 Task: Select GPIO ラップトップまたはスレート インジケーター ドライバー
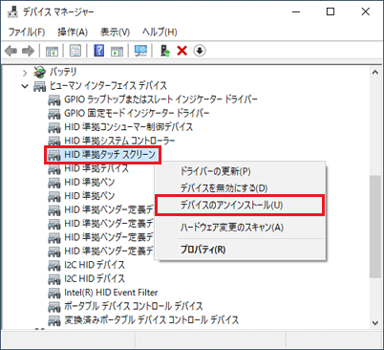[x=160, y=99]
